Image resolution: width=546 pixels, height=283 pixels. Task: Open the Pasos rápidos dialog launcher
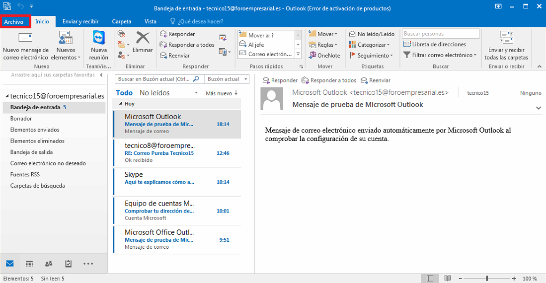301,67
